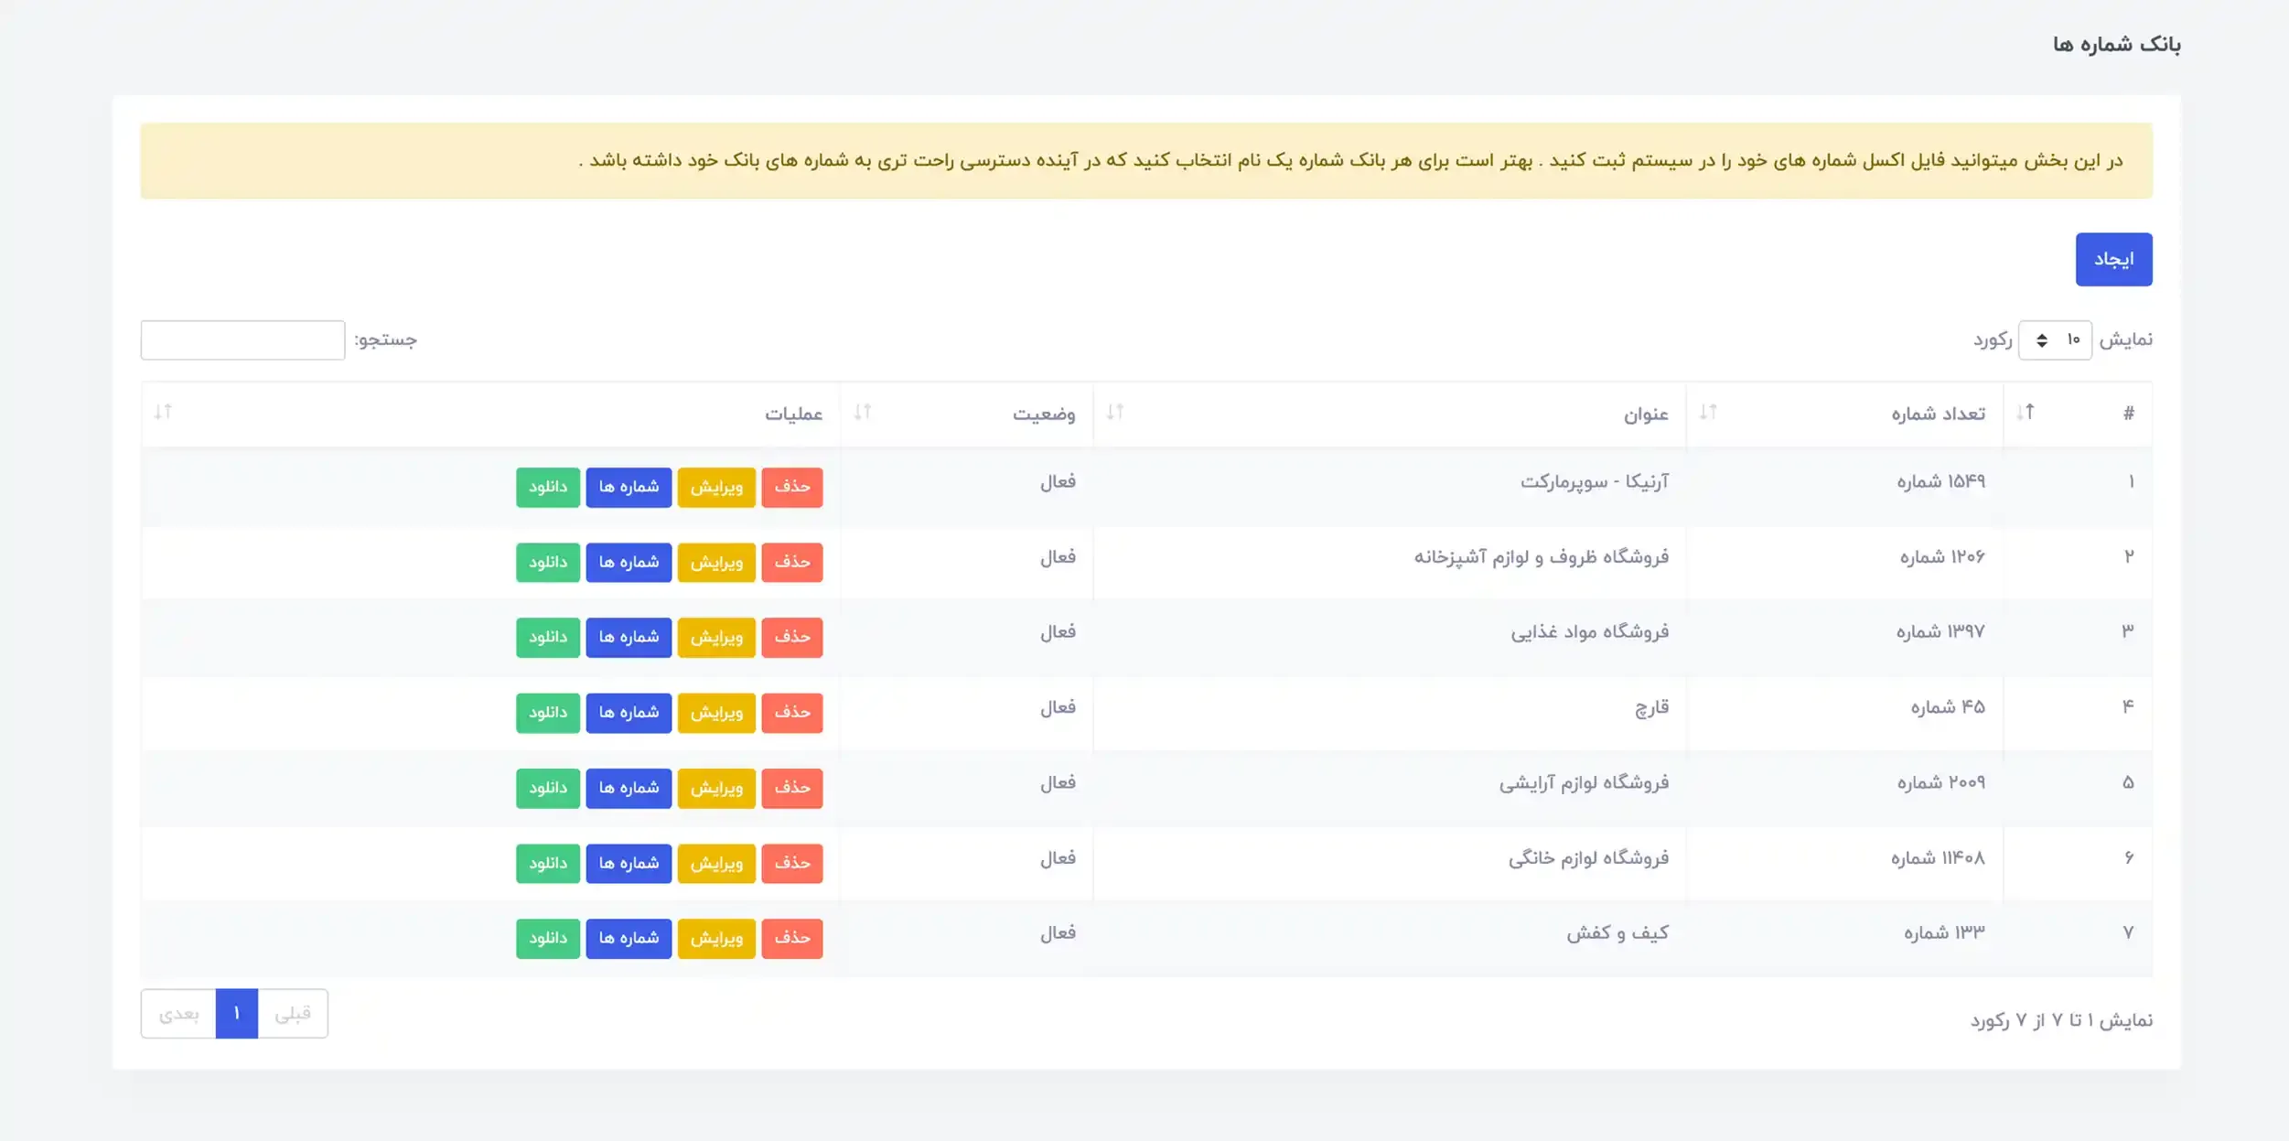Delete the آرنیکا - سوپرمارکت row
The width and height of the screenshot is (2289, 1141).
click(792, 488)
